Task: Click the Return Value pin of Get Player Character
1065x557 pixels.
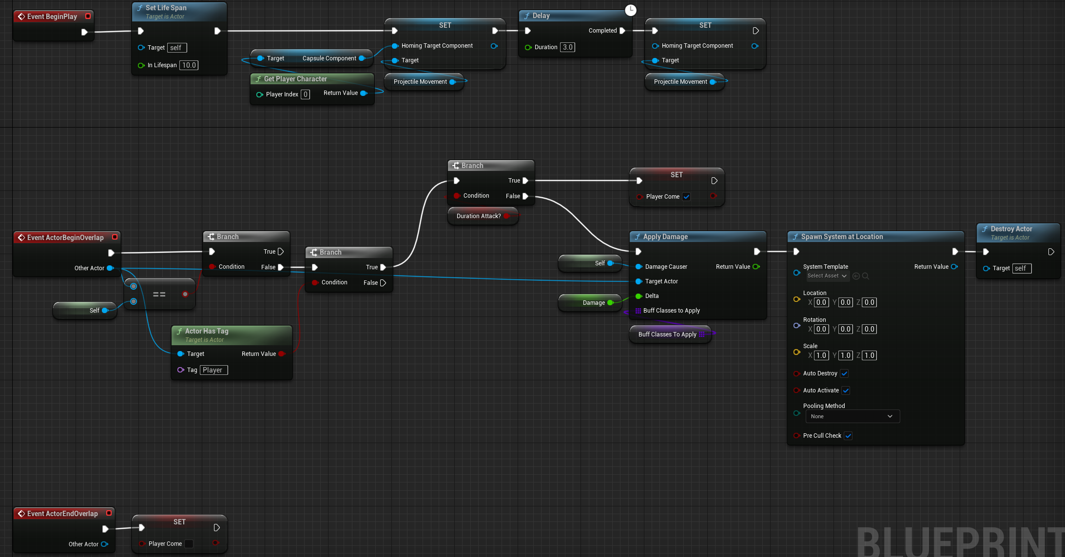Action: [x=364, y=93]
